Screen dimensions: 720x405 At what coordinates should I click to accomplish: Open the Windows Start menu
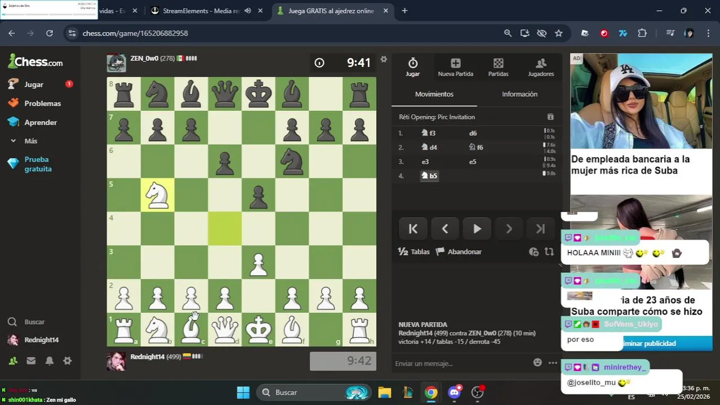pos(243,392)
